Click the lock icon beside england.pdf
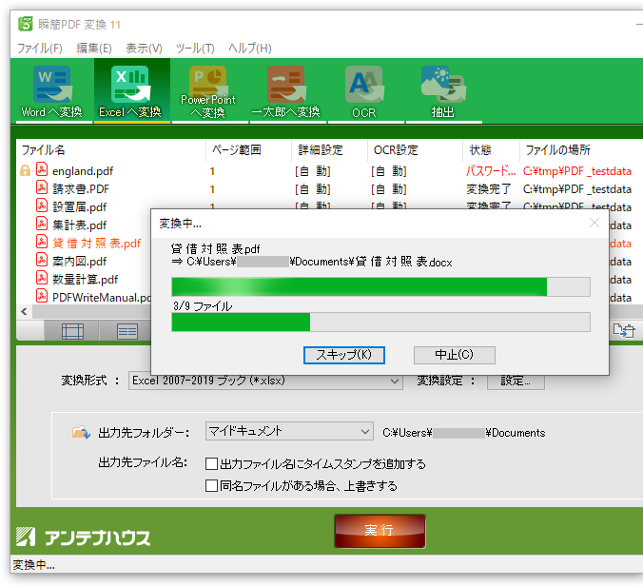 pos(25,170)
